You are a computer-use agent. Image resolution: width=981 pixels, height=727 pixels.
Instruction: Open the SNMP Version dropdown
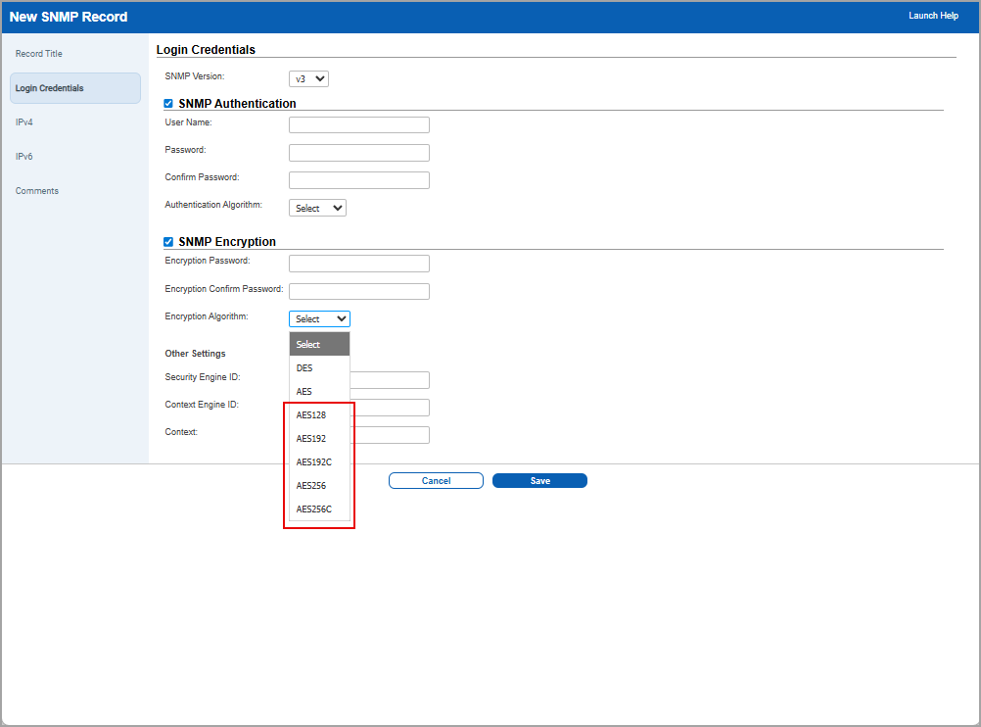point(308,78)
